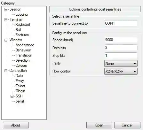Go to Keyboard settings
Screen dimensions: 143x130
coord(23,25)
